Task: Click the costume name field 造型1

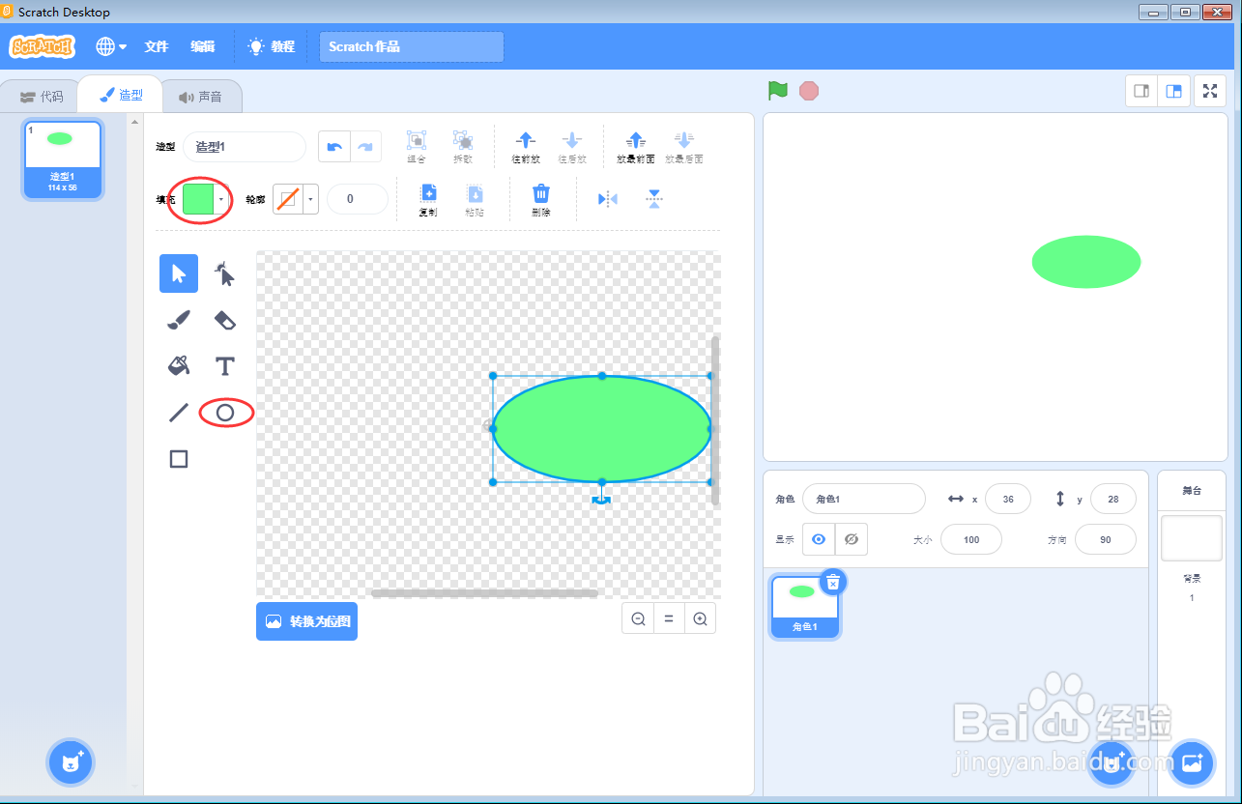Action: tap(245, 147)
